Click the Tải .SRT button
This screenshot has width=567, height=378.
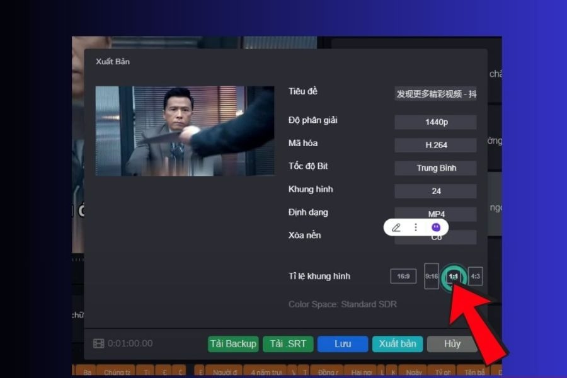(x=288, y=344)
